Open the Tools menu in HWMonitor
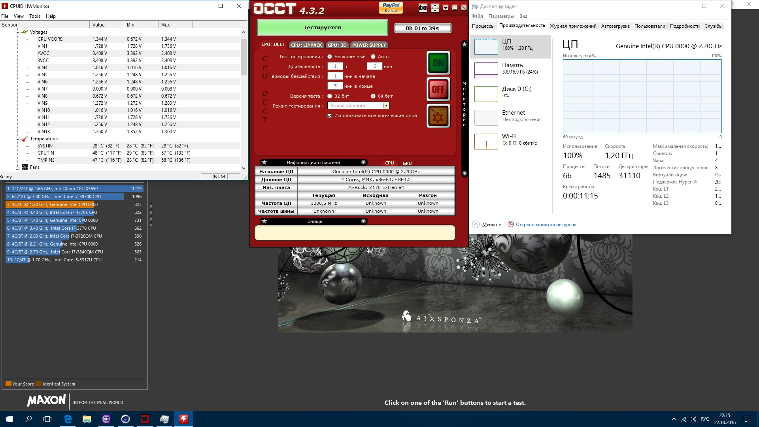Screen dimensions: 759x427 (35, 16)
